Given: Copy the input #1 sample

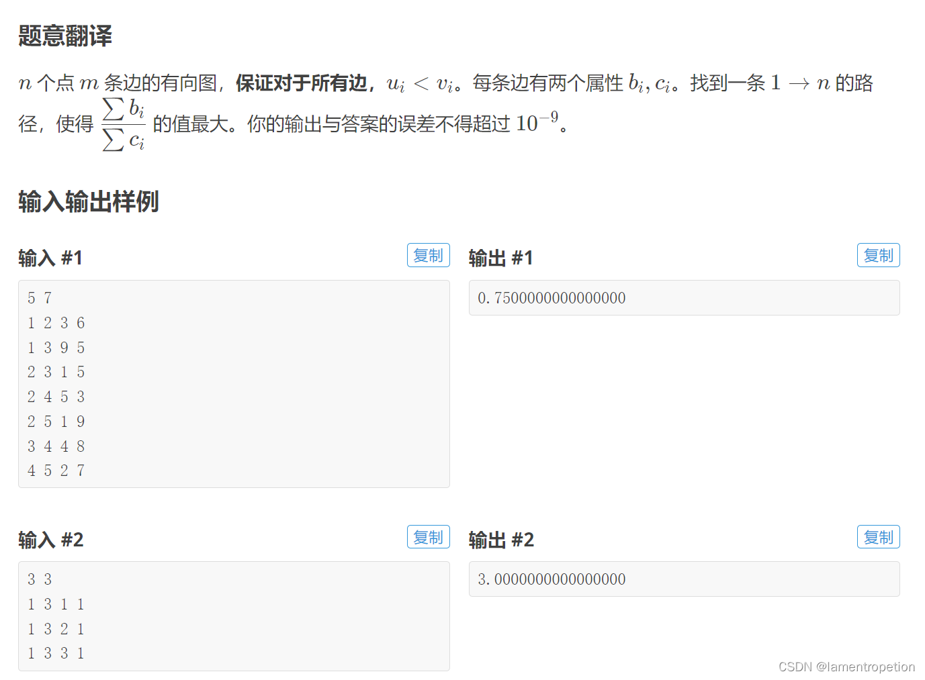Looking at the screenshot, I should click(x=428, y=255).
